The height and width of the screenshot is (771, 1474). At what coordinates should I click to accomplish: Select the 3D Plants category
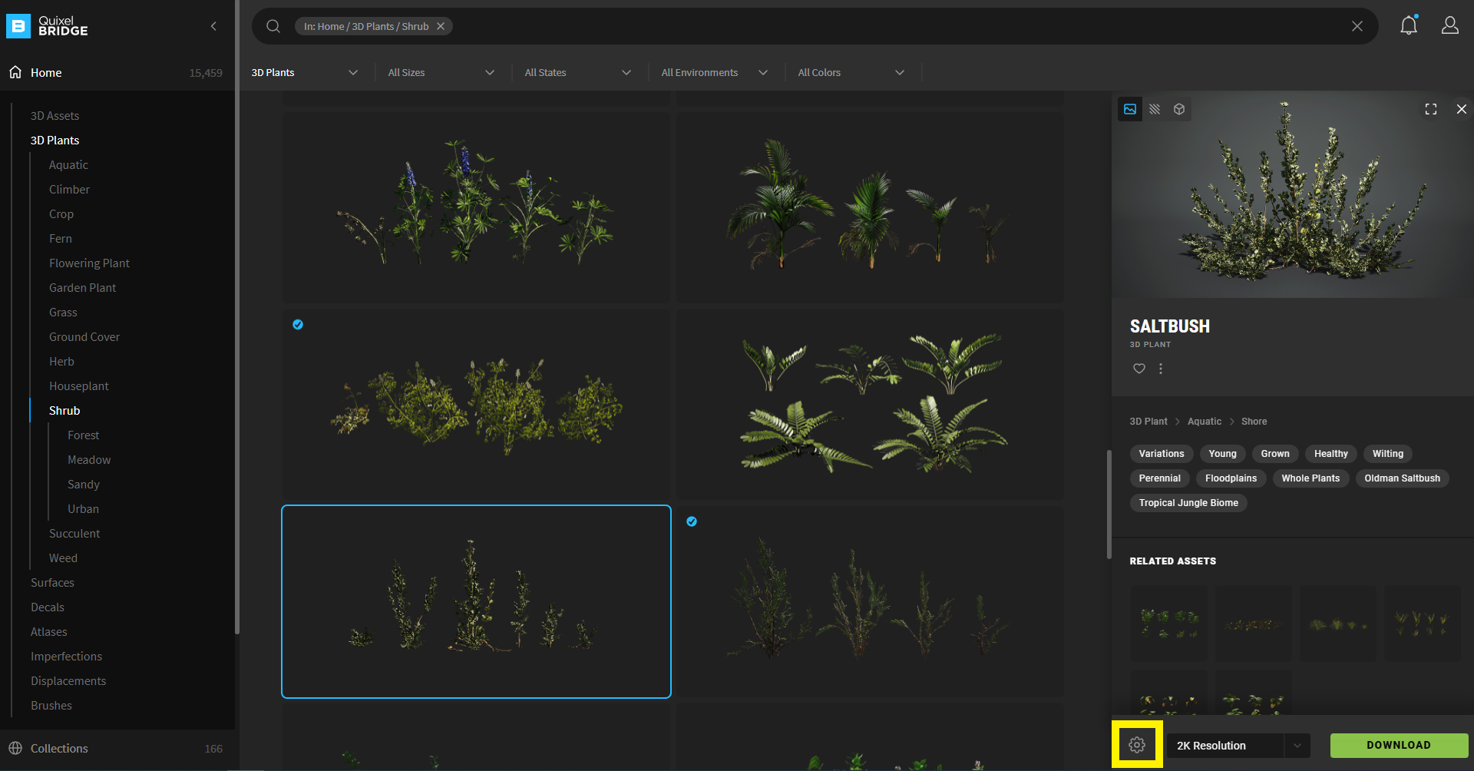[55, 141]
